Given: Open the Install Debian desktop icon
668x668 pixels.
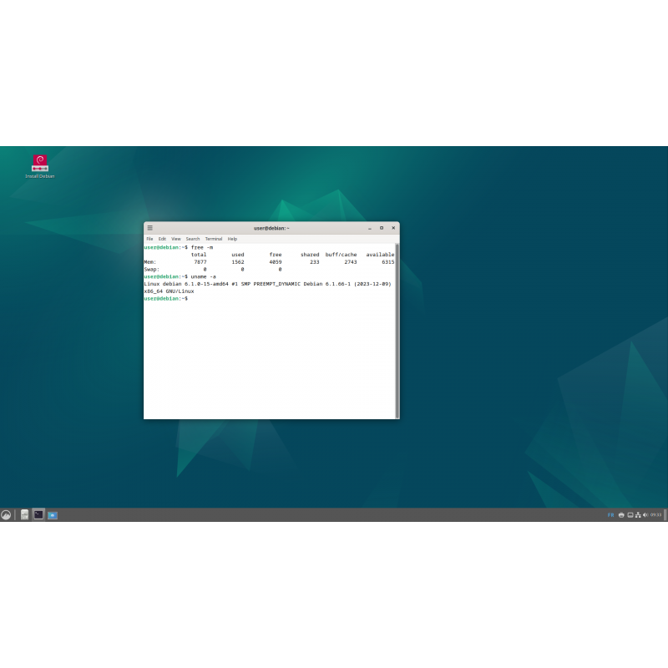Looking at the screenshot, I should pos(40,164).
